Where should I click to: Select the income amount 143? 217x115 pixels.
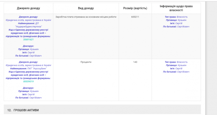coord(135,62)
